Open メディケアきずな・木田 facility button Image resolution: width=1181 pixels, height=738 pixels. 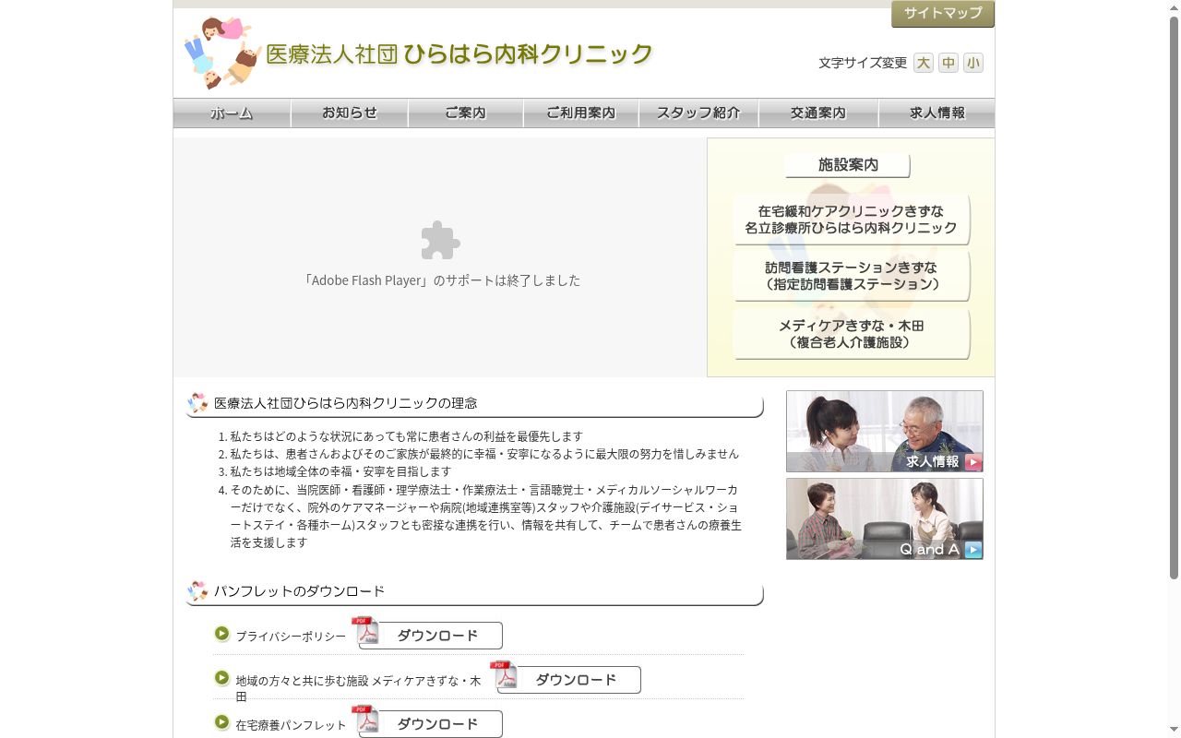[x=852, y=334]
